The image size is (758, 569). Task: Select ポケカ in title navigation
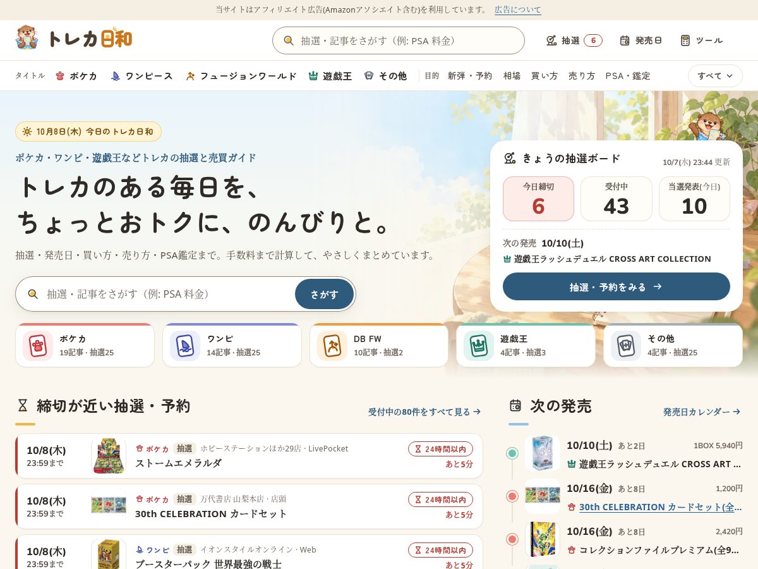point(76,76)
